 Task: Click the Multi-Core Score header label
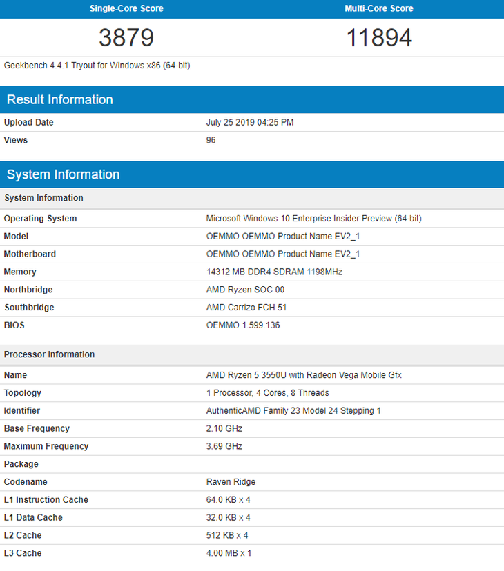379,8
